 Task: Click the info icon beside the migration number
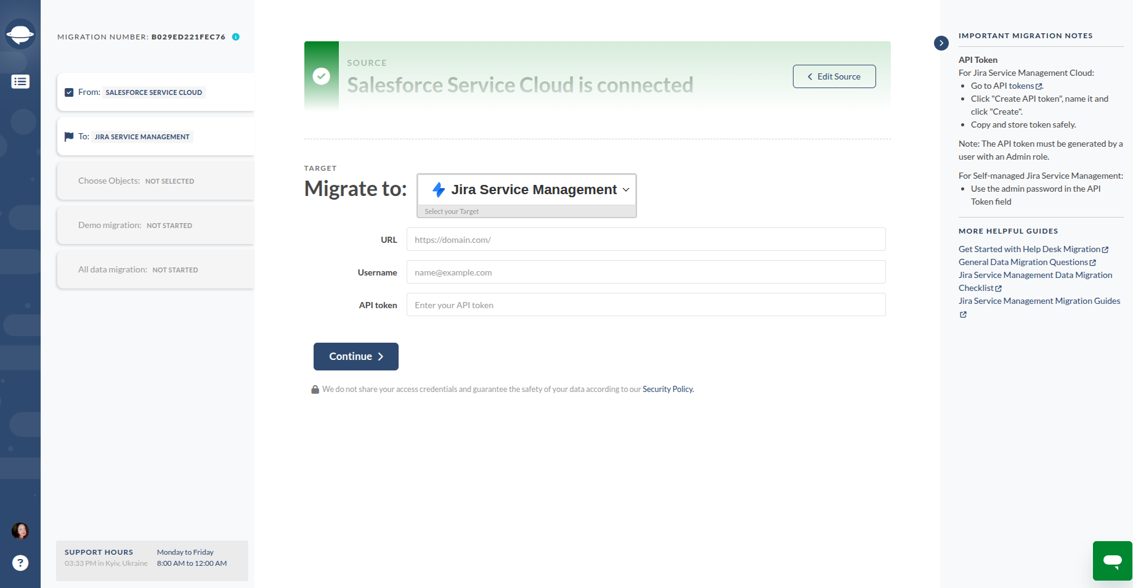pos(235,37)
